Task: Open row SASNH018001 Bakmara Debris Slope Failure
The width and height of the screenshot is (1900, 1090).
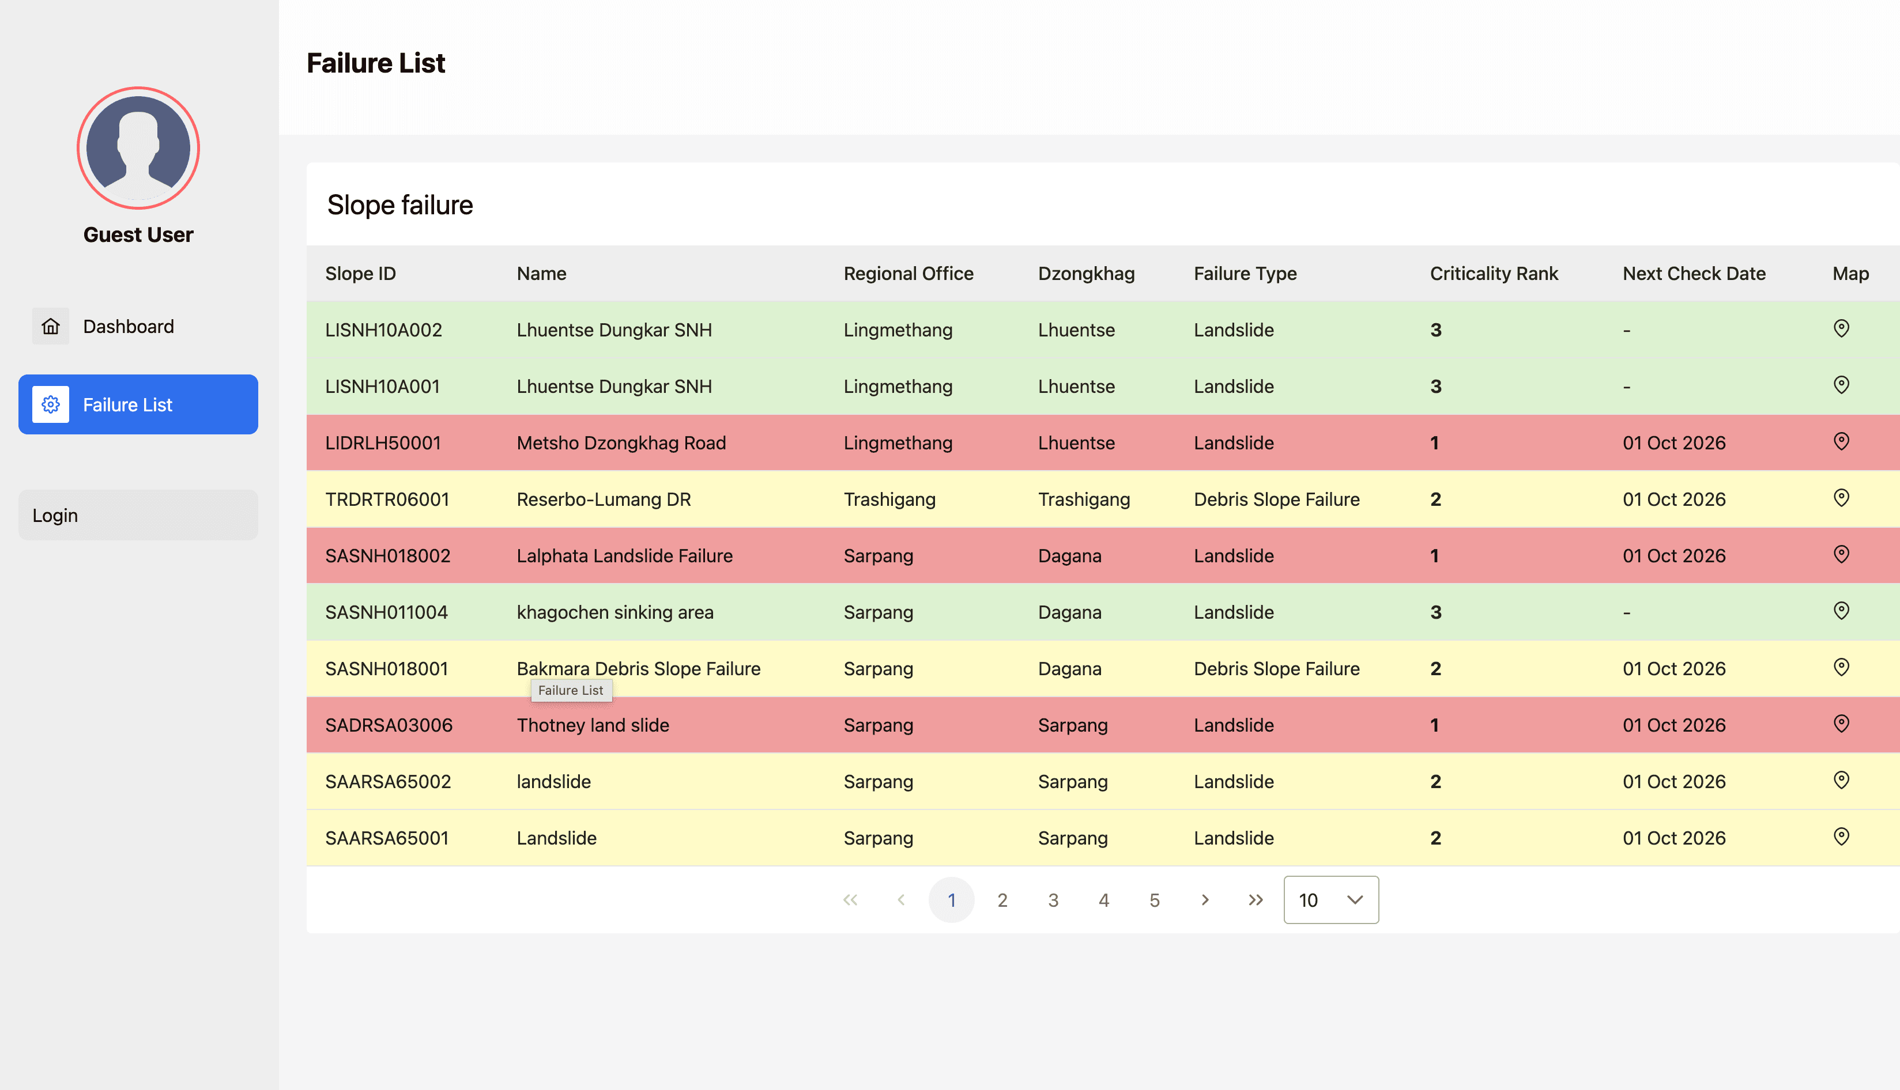Action: [x=638, y=668]
